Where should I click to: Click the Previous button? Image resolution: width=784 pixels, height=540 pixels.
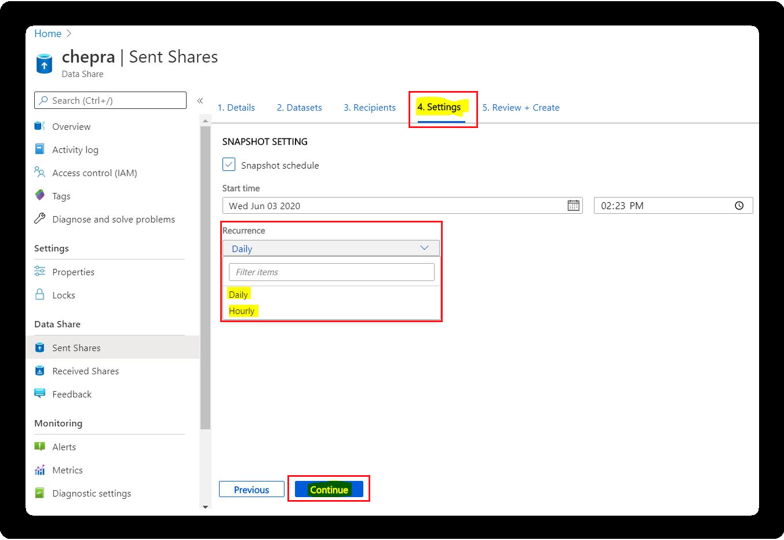pyautogui.click(x=251, y=489)
